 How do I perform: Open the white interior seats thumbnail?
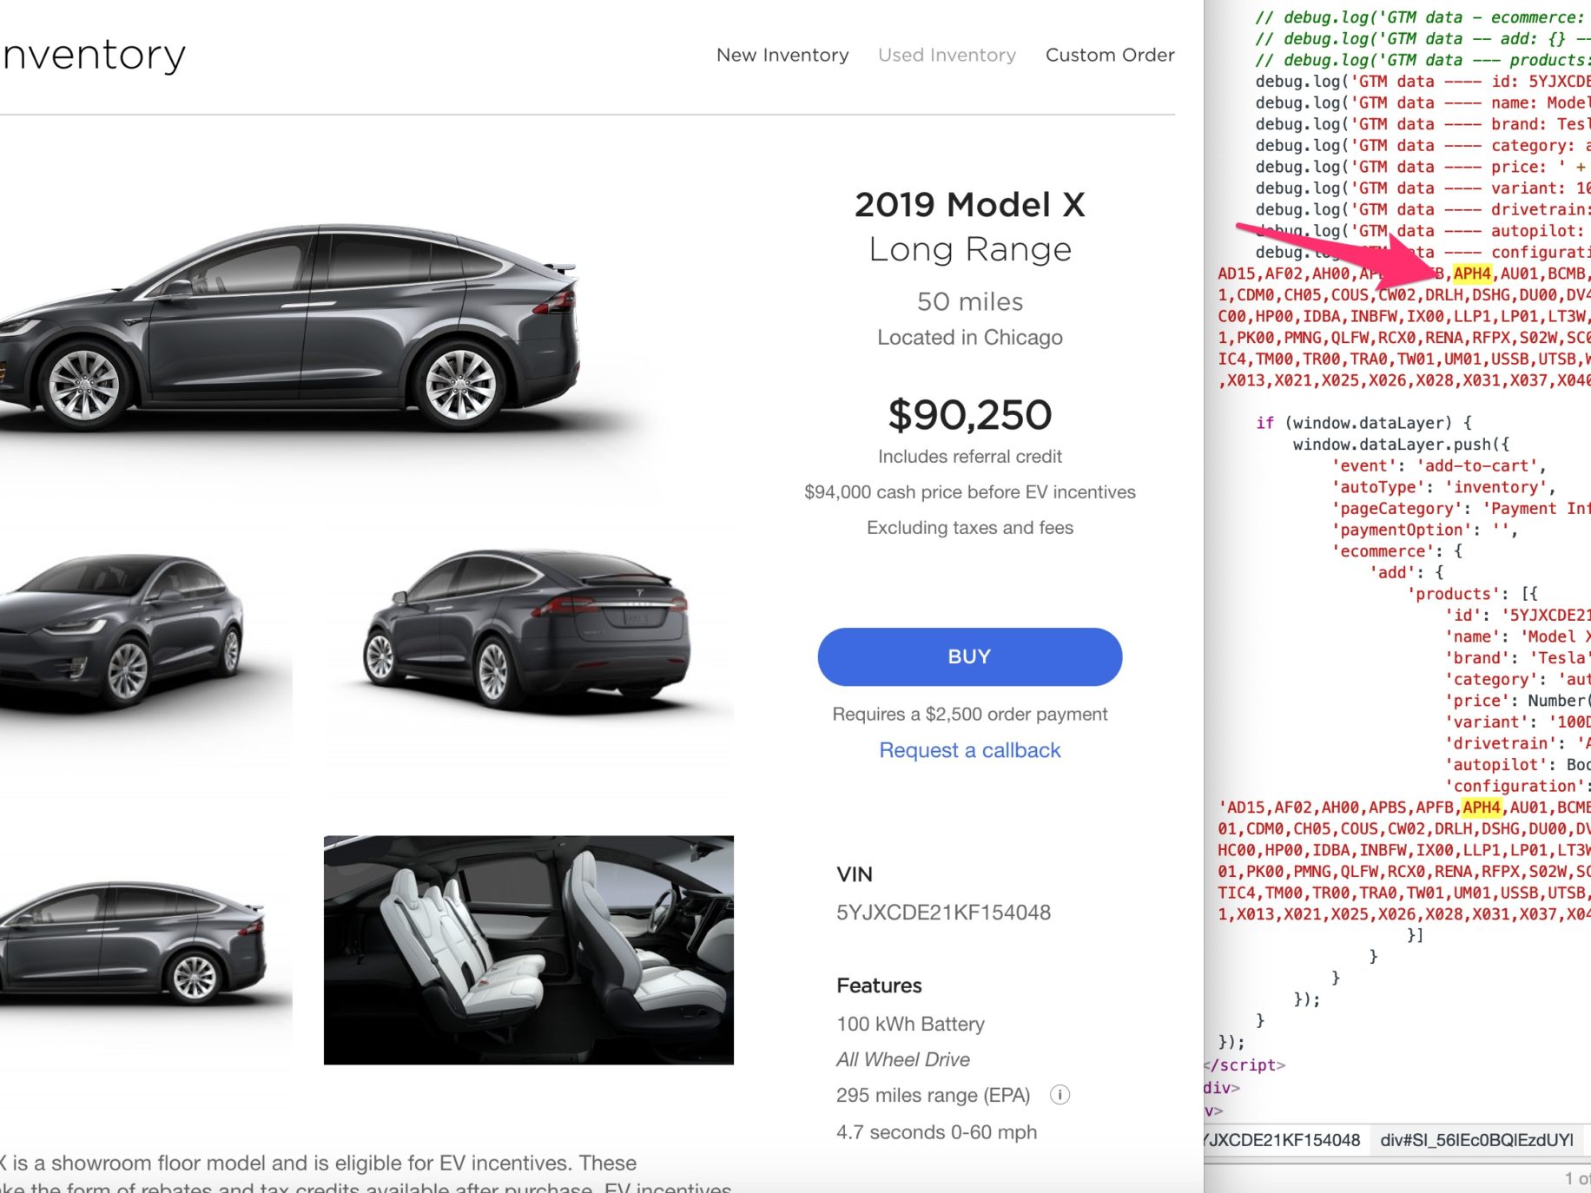coord(528,950)
